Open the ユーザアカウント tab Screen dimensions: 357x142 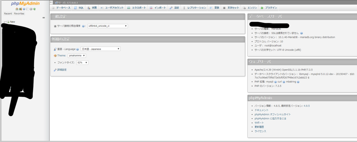tap(112, 8)
